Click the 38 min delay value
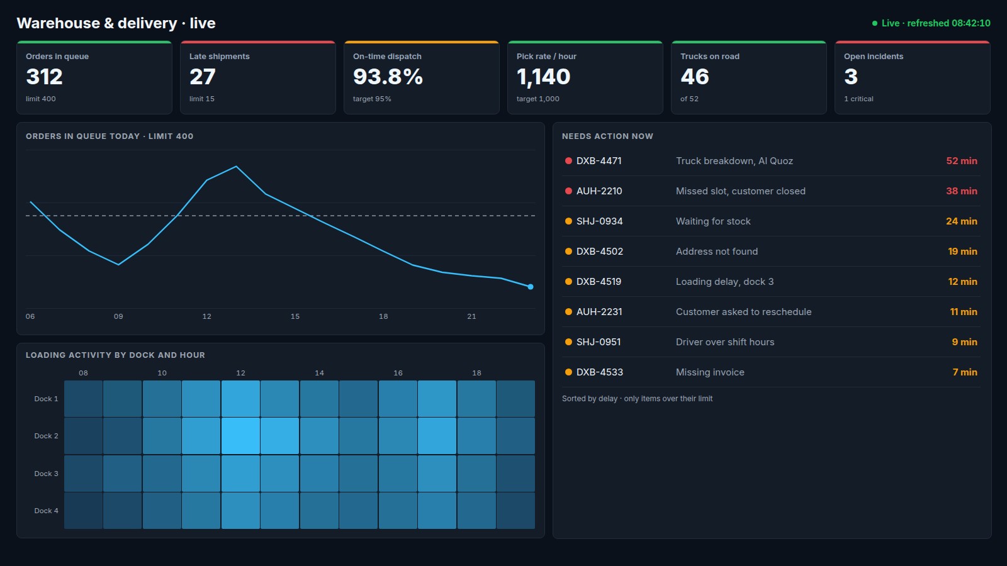The height and width of the screenshot is (566, 1007). (962, 191)
